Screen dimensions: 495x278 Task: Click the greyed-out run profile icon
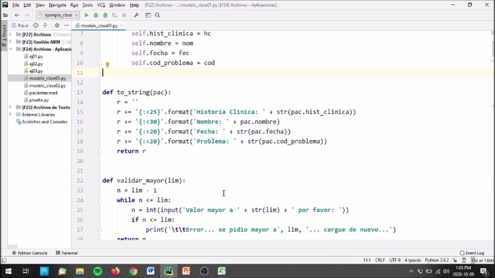tap(114, 15)
